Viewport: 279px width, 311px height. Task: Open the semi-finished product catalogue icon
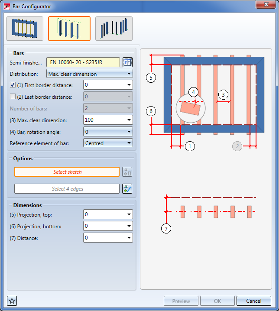[x=127, y=62]
